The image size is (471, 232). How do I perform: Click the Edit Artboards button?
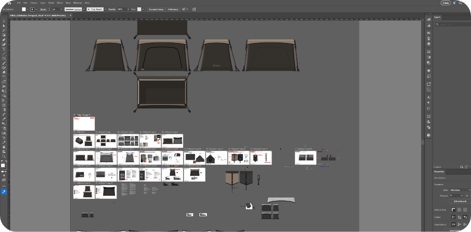pos(460,201)
